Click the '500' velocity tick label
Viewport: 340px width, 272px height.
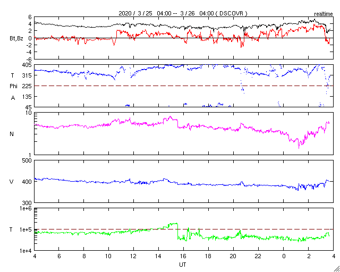point(28,160)
